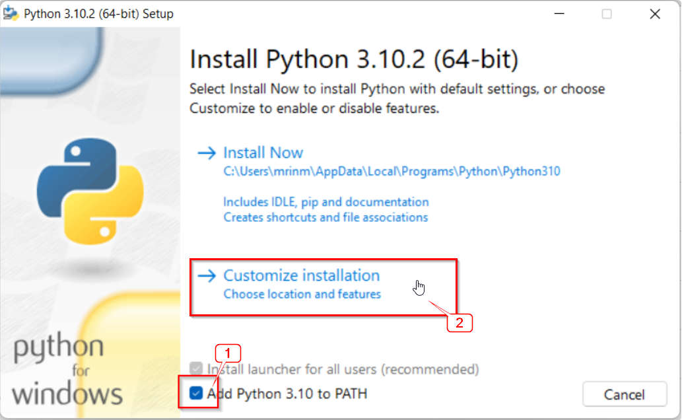Click the Creates shortcuts and file associations line
Image resolution: width=682 pixels, height=420 pixels.
325,217
